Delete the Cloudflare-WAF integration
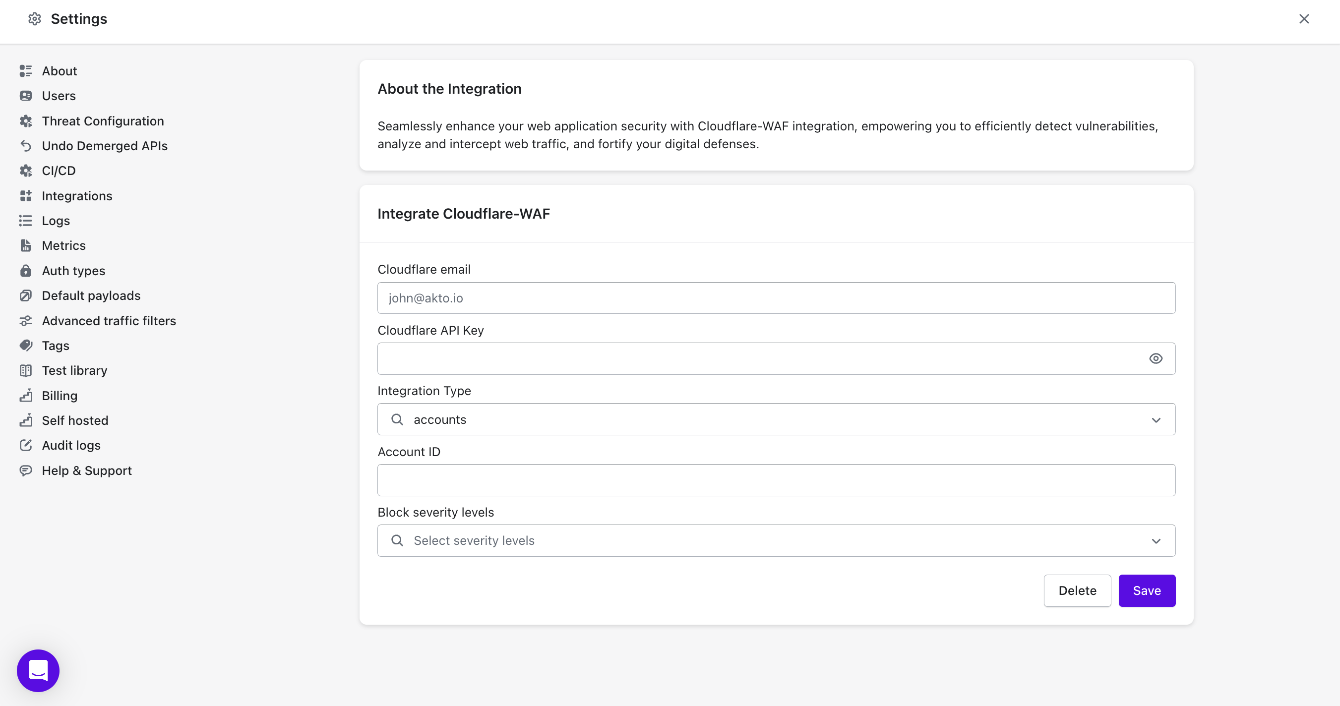 1077,590
